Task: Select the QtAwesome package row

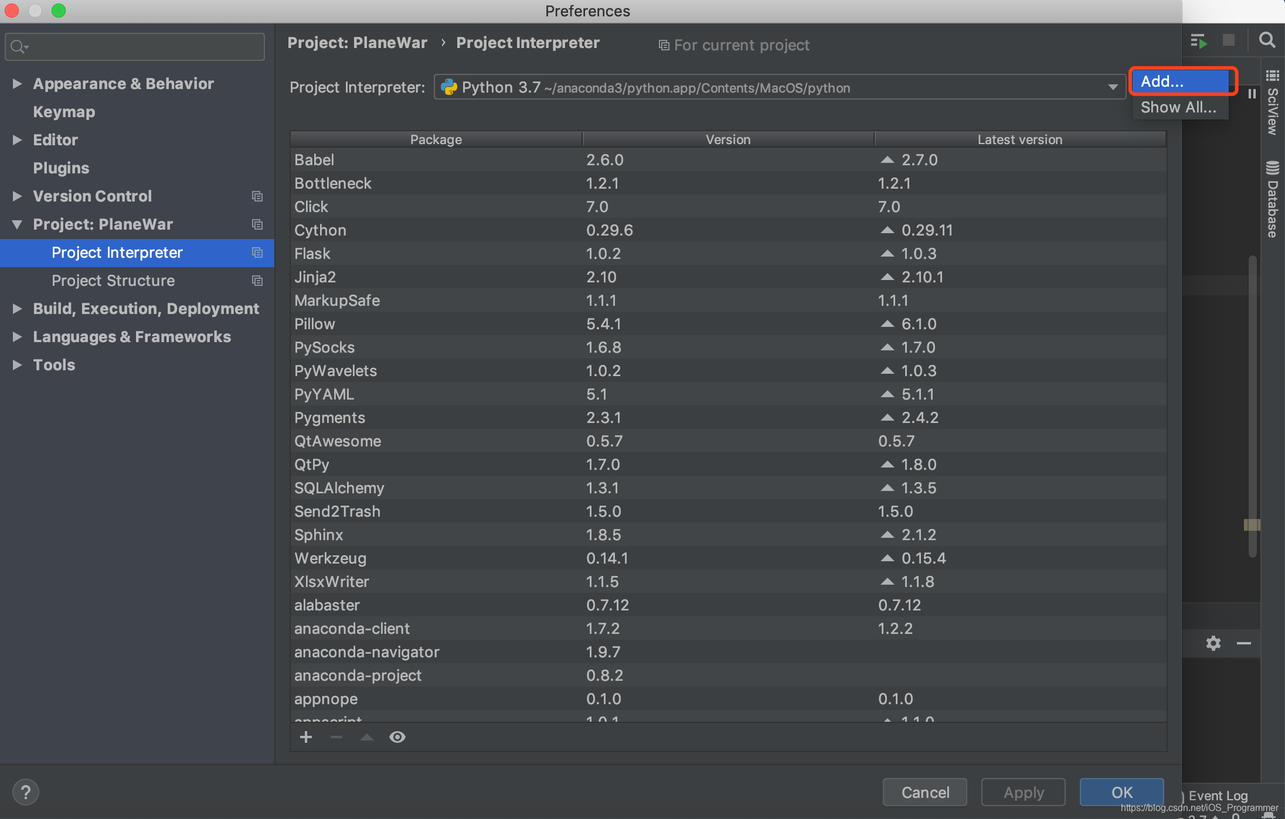Action: coord(728,441)
